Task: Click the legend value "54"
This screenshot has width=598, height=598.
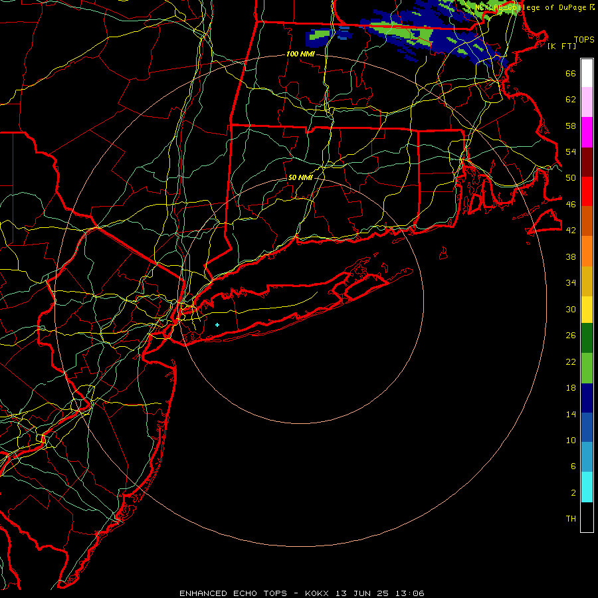Action: (571, 151)
